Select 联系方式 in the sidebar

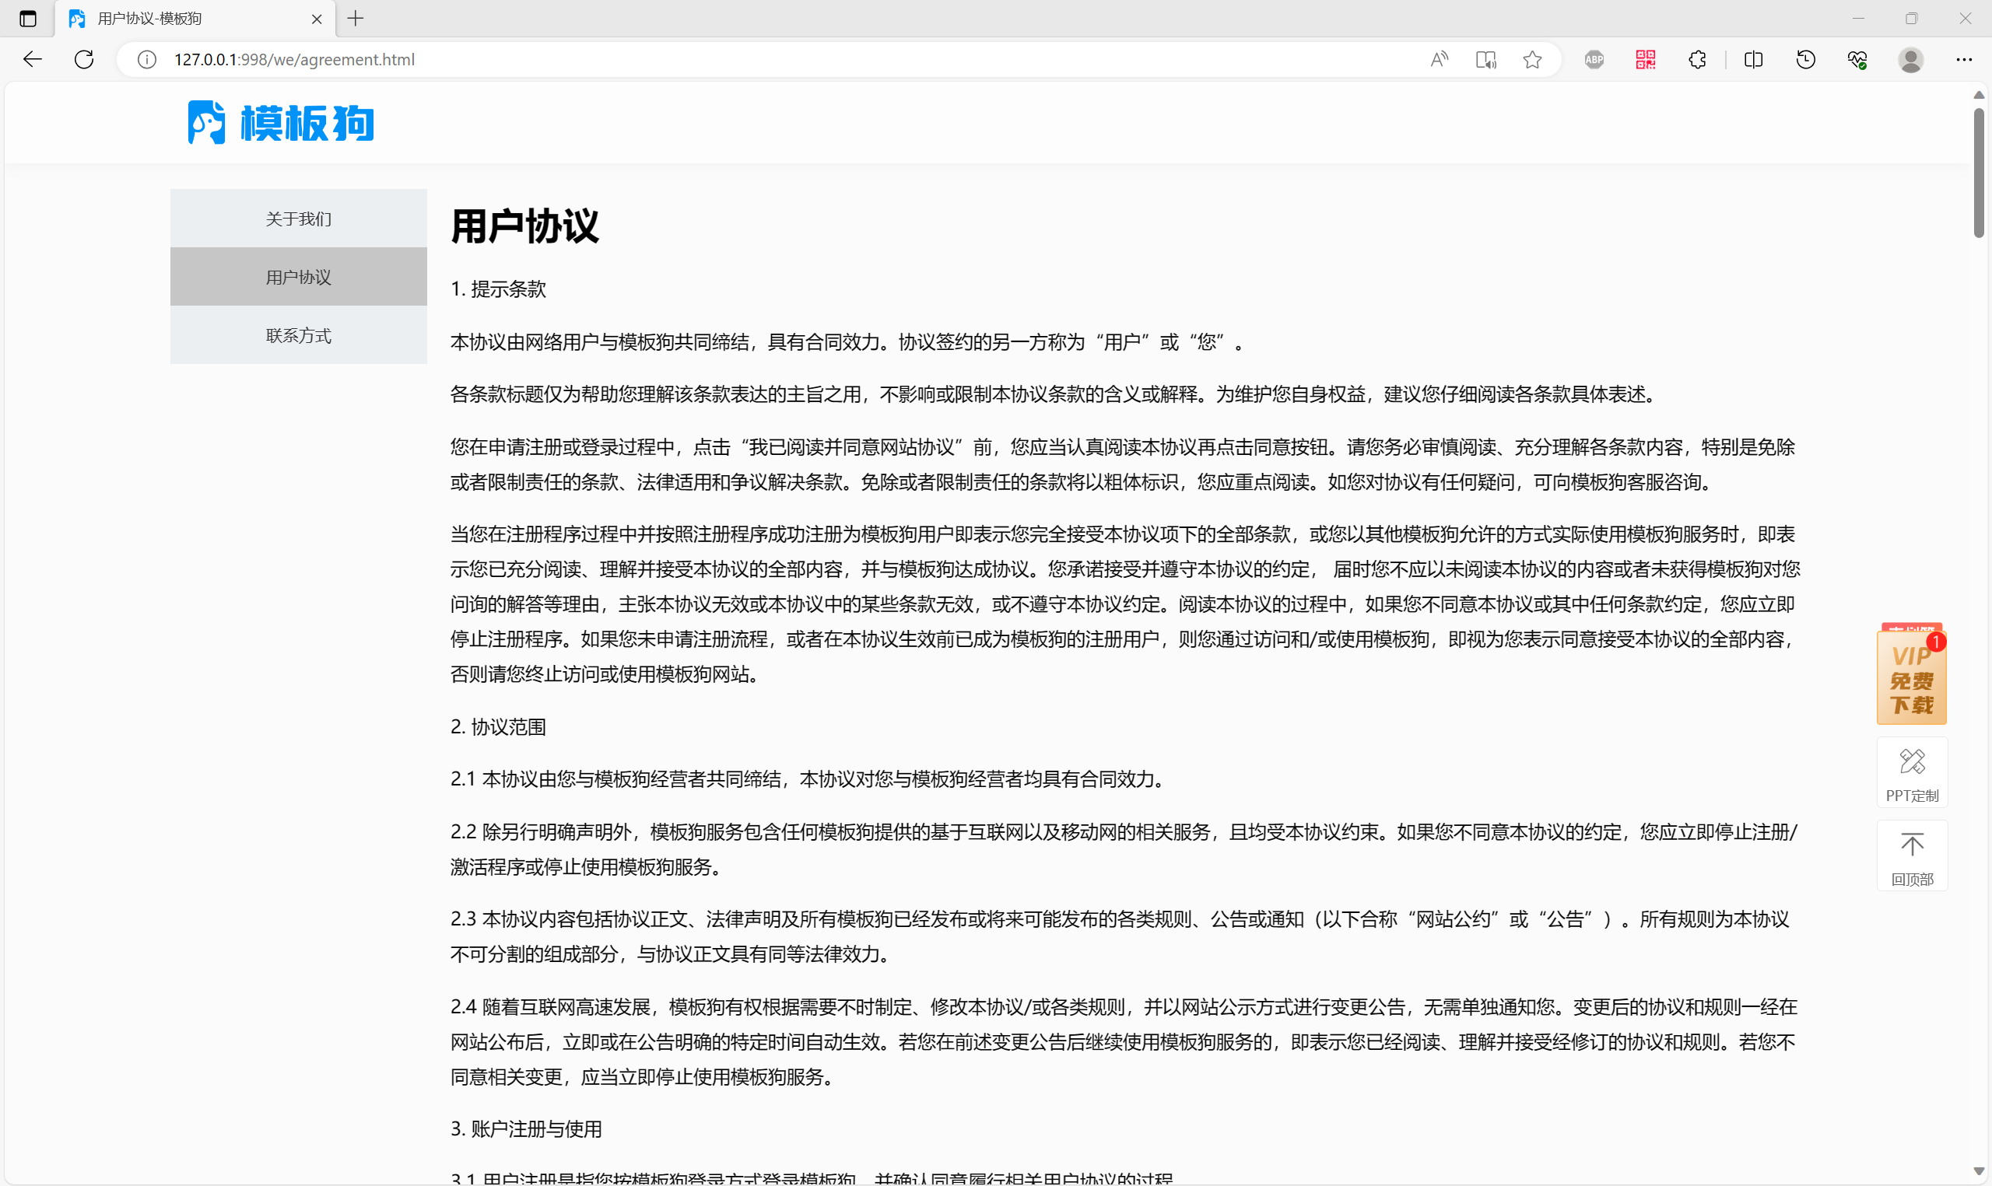(298, 335)
